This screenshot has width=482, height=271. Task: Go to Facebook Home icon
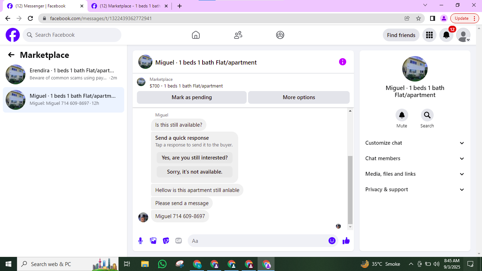(196, 35)
